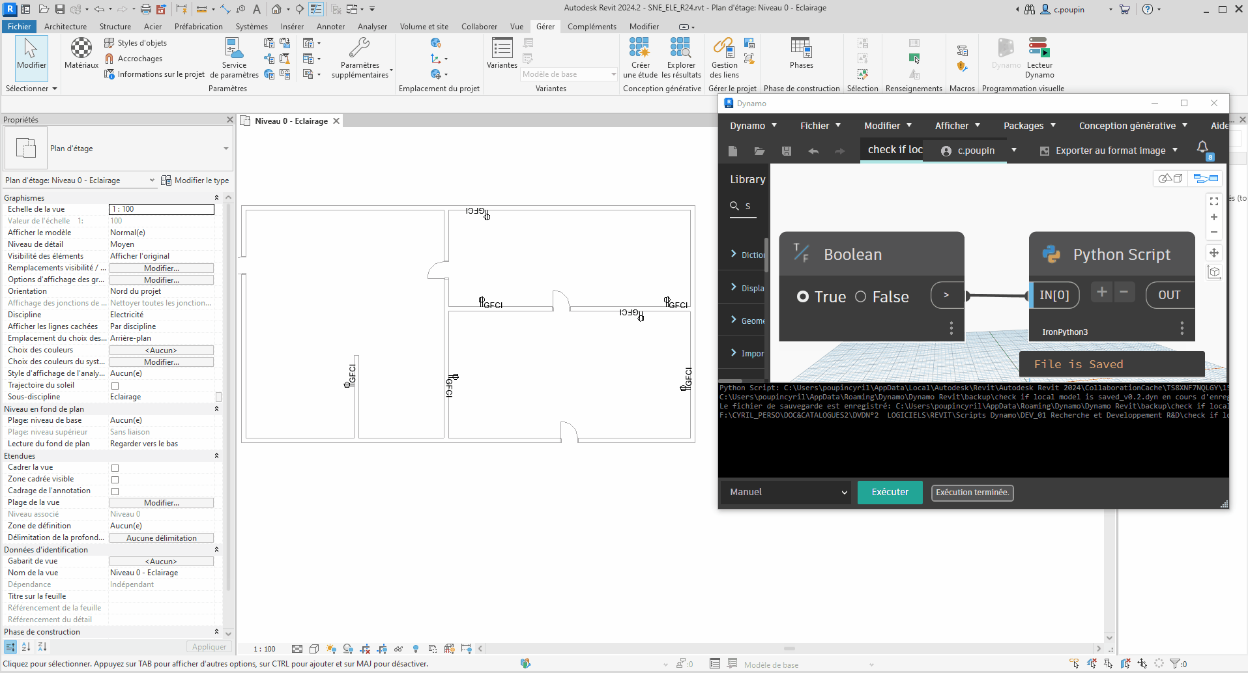Screen dimensions: 1248x673
Task: Open the Afficher menu in Dynamo
Action: 957,126
